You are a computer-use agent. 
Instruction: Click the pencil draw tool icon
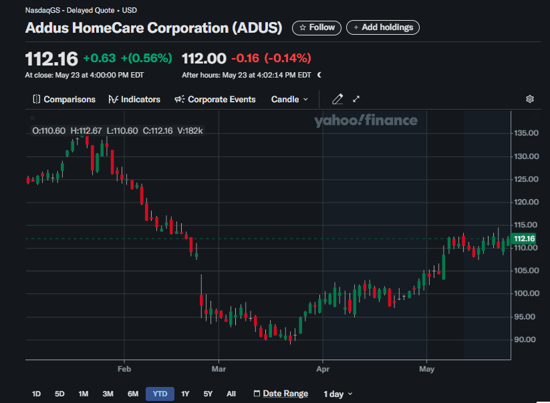(x=337, y=99)
